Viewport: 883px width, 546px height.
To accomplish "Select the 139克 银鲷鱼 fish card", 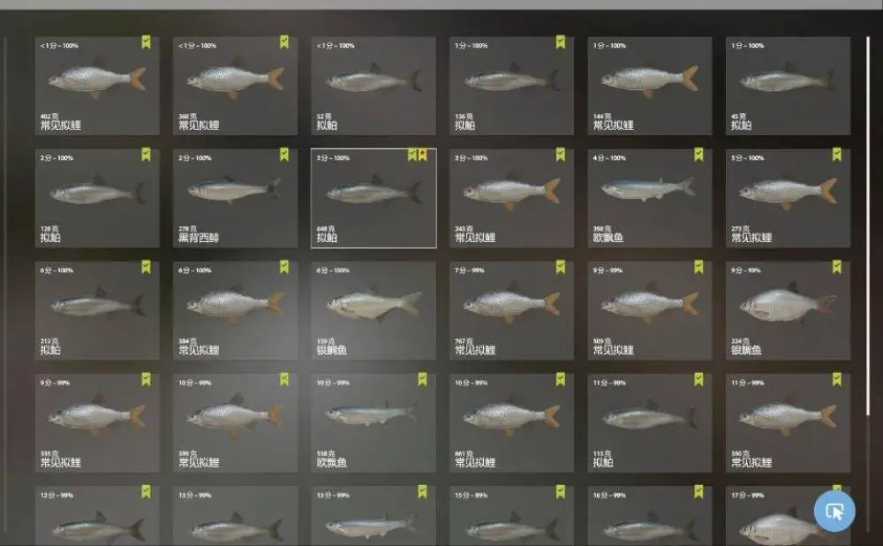I will click(374, 310).
